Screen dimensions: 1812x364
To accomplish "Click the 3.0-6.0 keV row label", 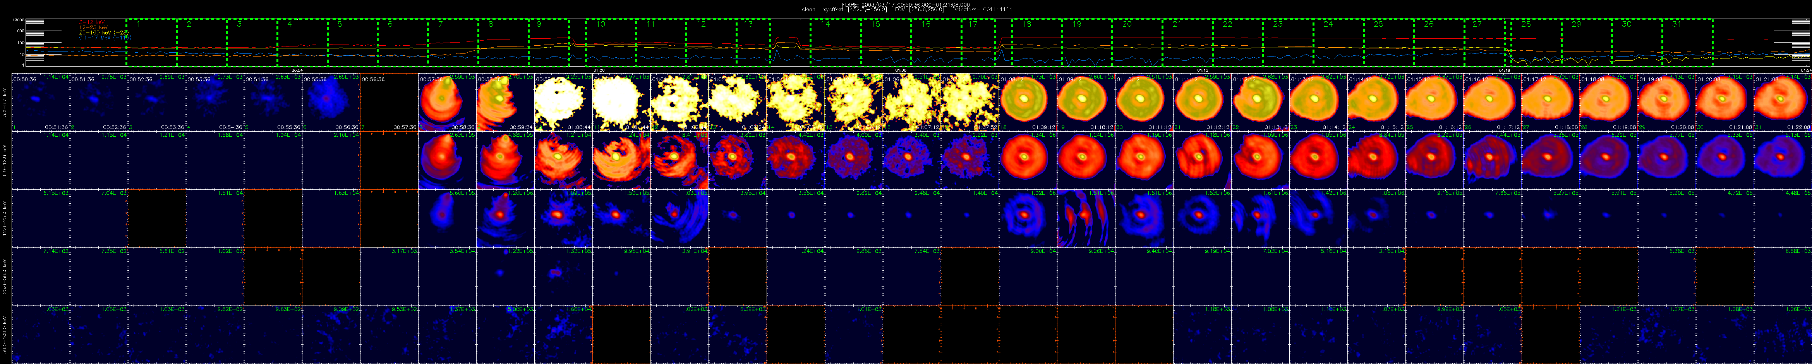I will pos(5,102).
